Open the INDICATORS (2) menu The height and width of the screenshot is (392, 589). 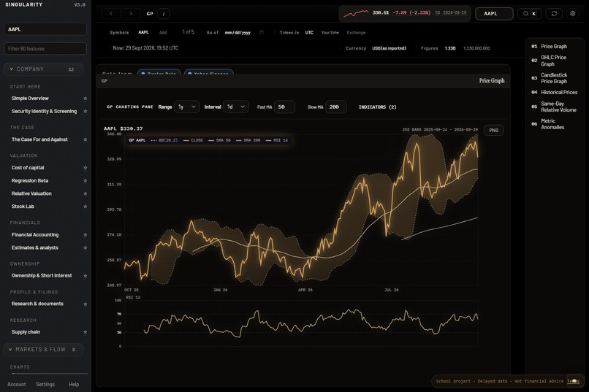tap(377, 107)
